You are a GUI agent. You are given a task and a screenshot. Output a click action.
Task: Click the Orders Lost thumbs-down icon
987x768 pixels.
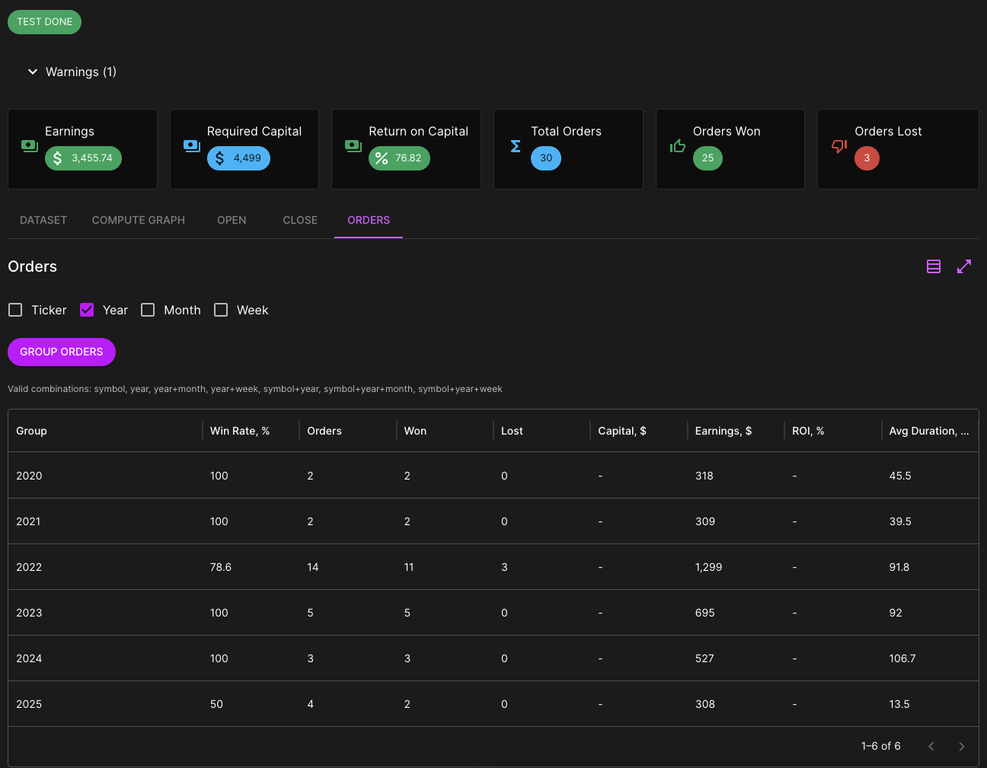tap(839, 146)
